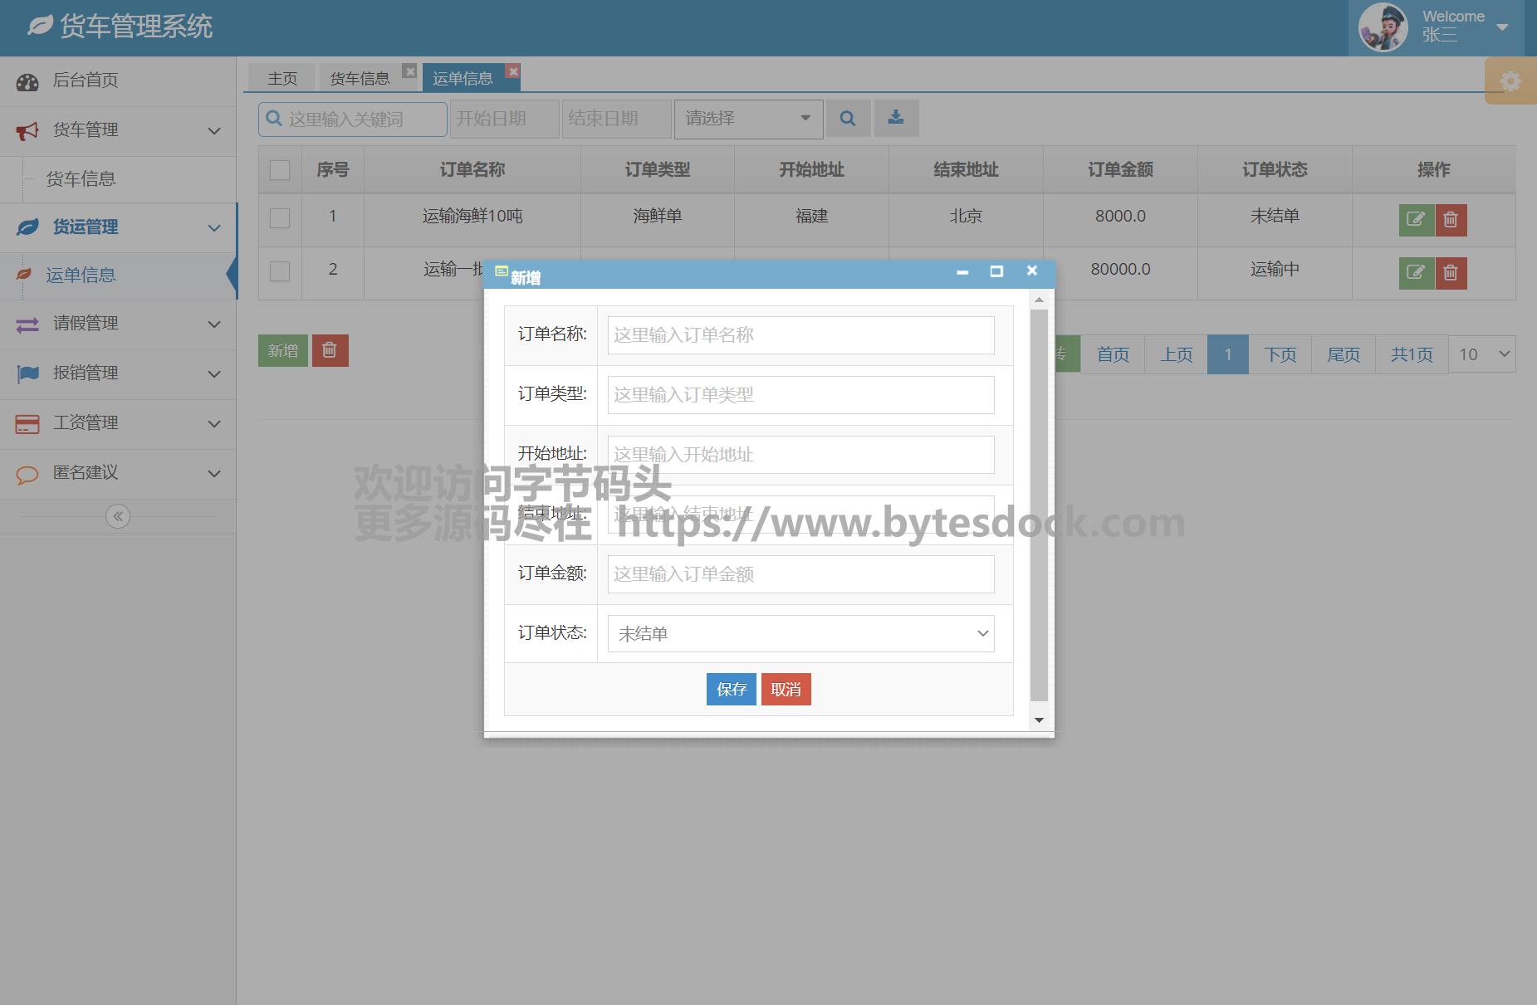The height and width of the screenshot is (1005, 1537).
Task: Check the checkbox for row 2
Action: pyautogui.click(x=280, y=271)
